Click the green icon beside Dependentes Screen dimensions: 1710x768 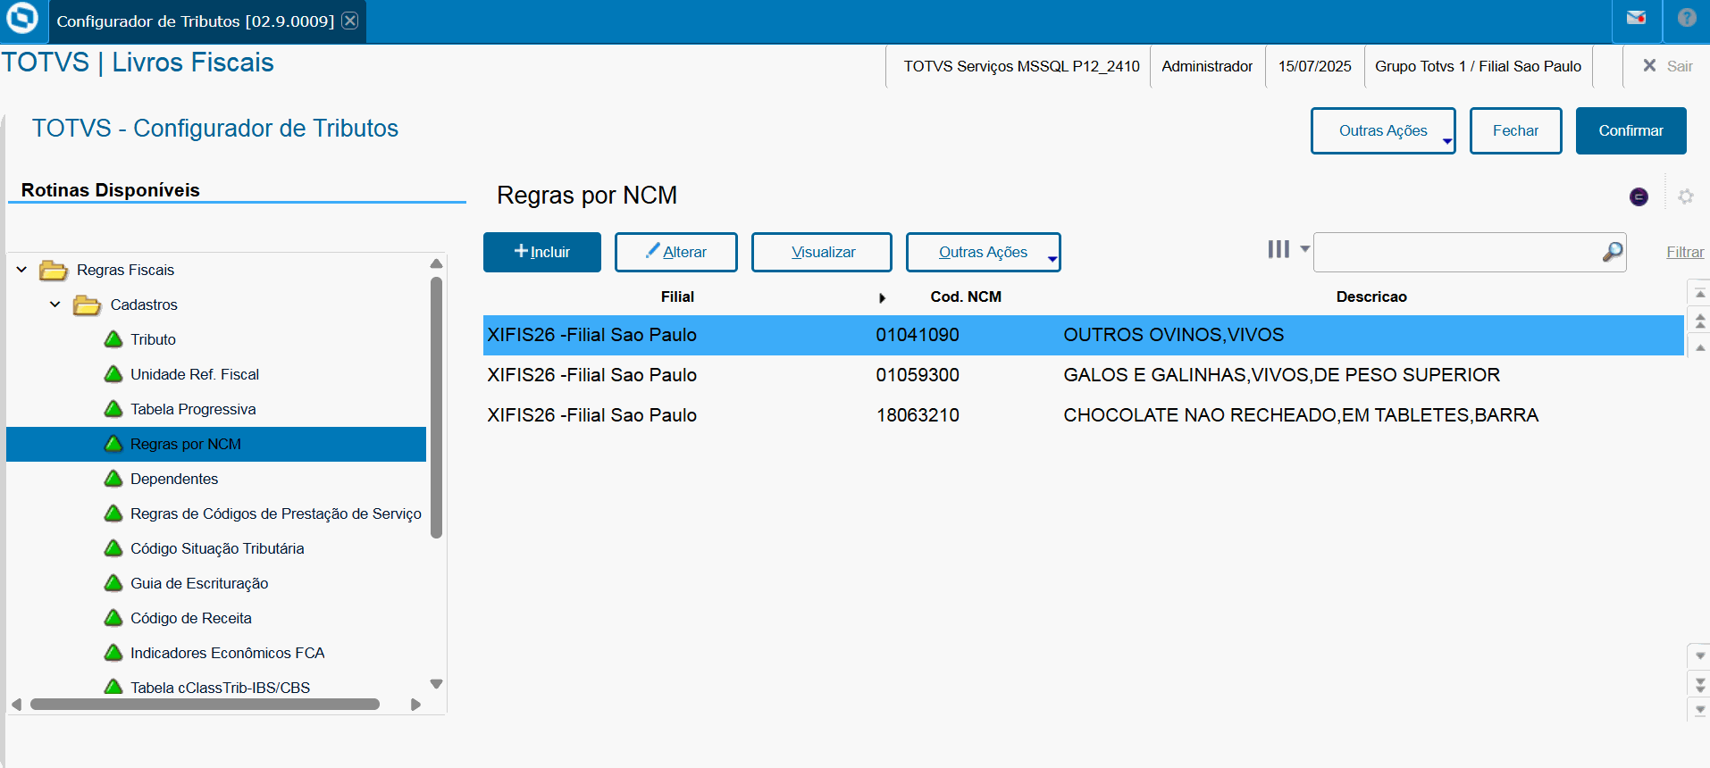113,479
